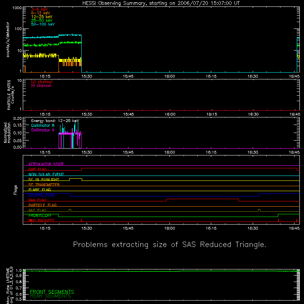Select the SC_IN_SUNLIGHT flag label
The height and width of the screenshot is (304, 304).
coord(44,179)
